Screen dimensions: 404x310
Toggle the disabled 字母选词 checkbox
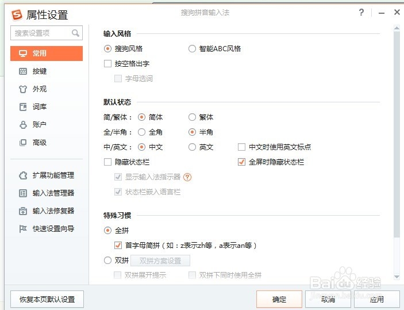(118, 79)
